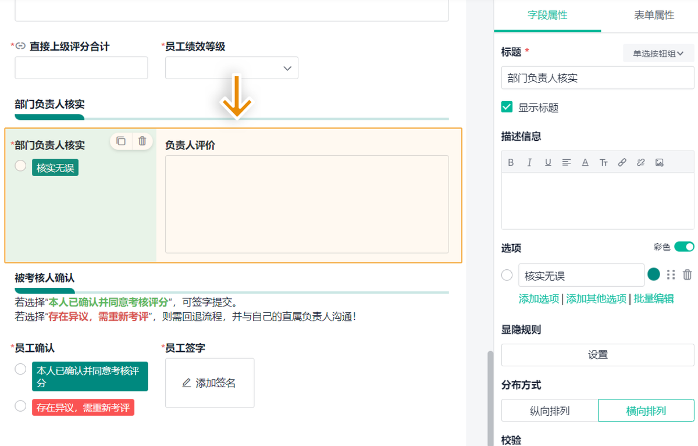Apply italic in the description editor

pos(529,163)
